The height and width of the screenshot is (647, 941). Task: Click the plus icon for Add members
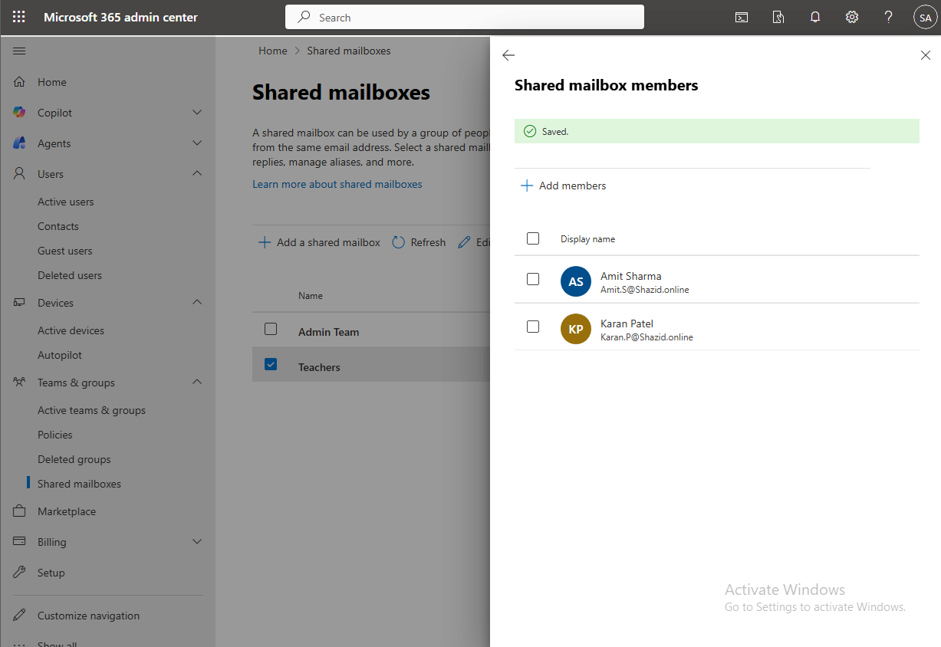[527, 186]
